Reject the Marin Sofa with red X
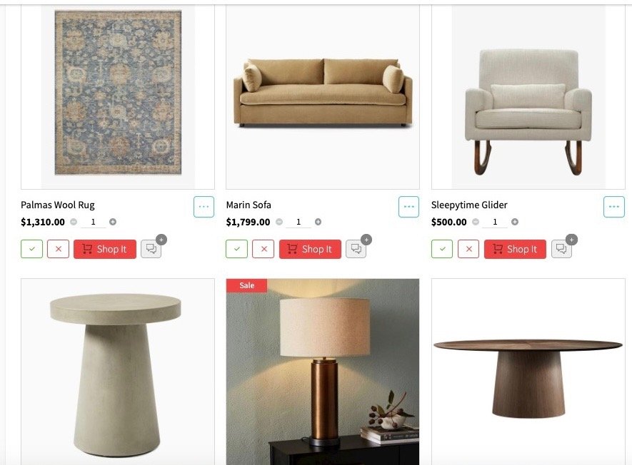The height and width of the screenshot is (465, 632). (264, 249)
